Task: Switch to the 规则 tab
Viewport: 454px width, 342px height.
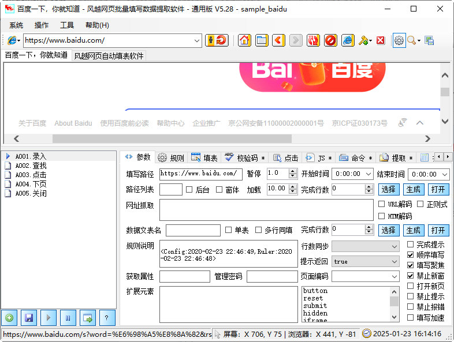Action: [171, 158]
